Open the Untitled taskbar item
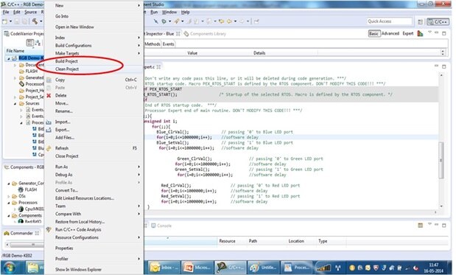 click(263, 267)
